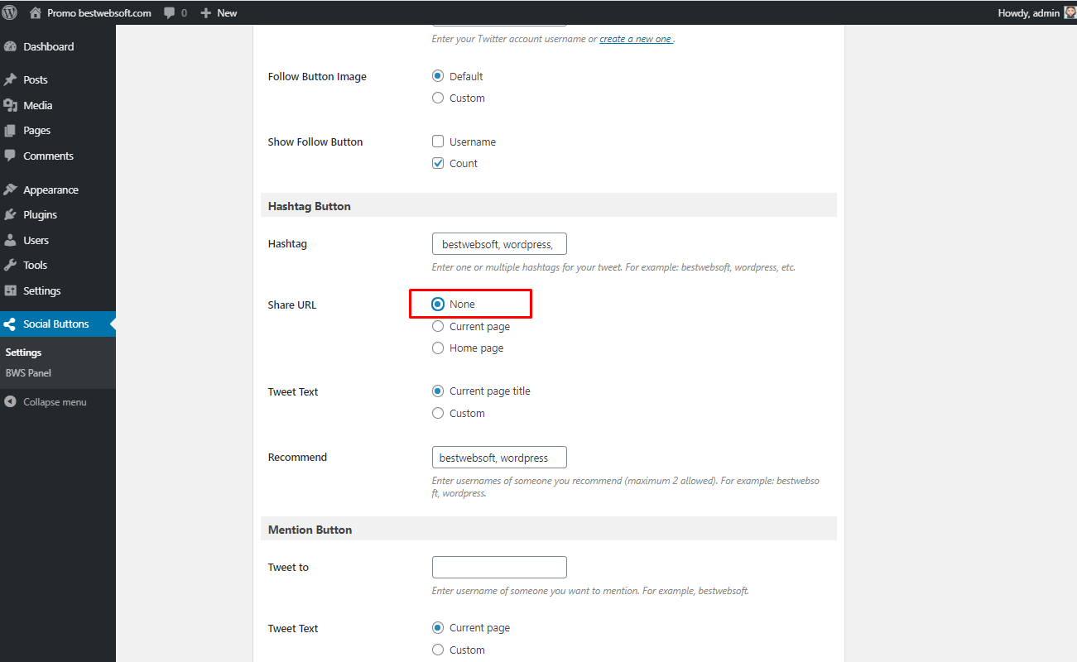This screenshot has height=662, width=1077.
Task: Click the admin avatar icon
Action: tap(1070, 12)
